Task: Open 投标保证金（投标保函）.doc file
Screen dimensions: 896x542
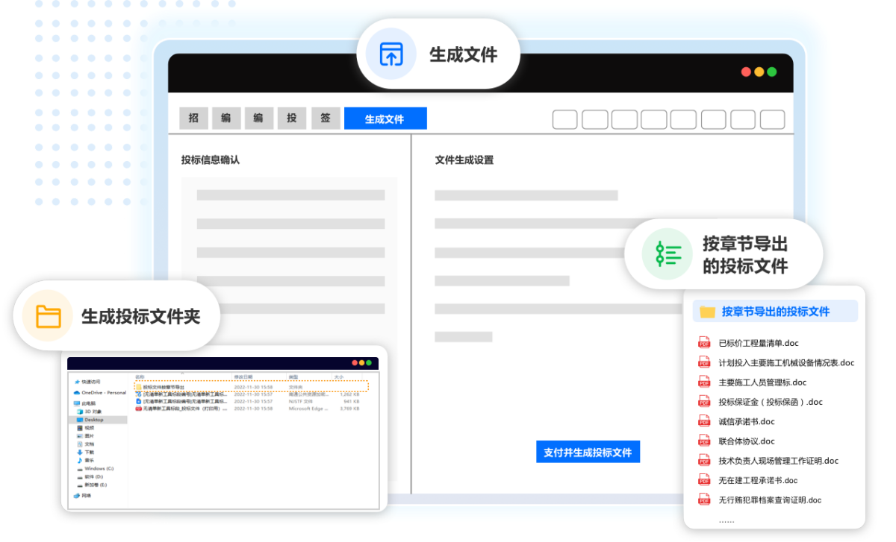Action: pos(770,402)
